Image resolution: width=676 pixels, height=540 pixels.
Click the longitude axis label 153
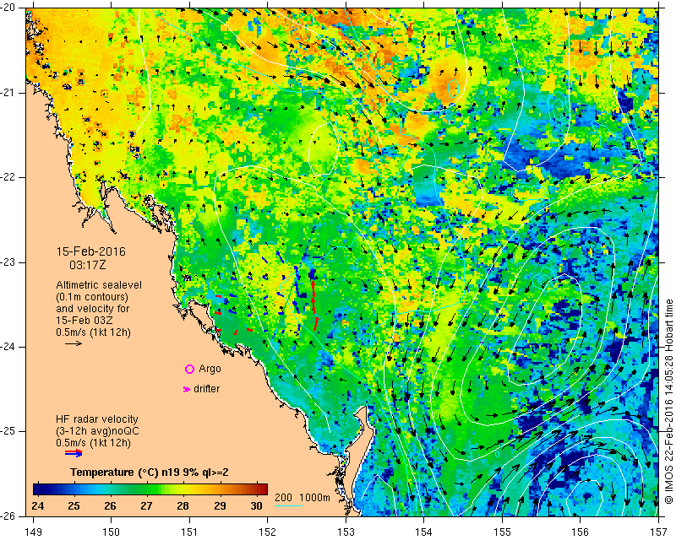click(346, 532)
